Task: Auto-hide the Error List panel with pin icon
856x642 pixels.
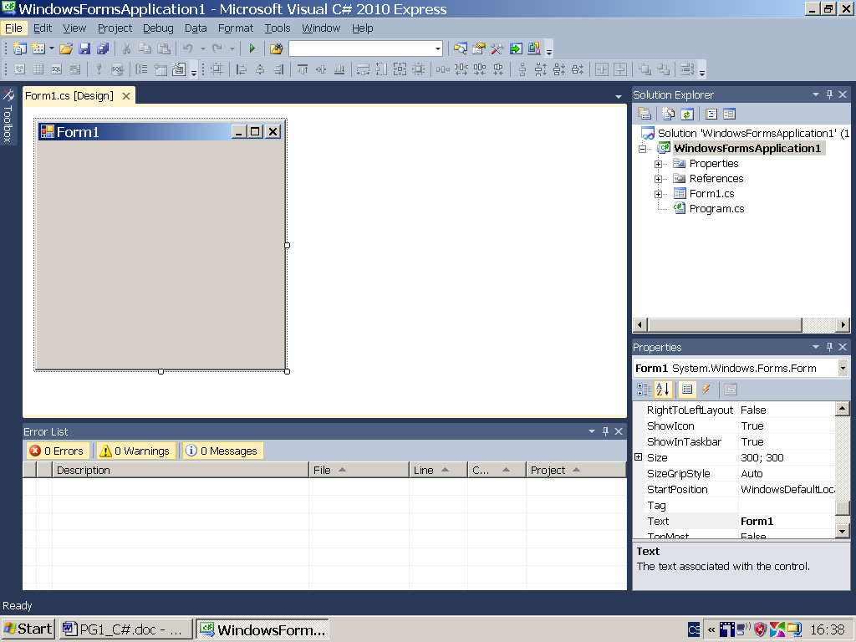Action: pos(605,431)
